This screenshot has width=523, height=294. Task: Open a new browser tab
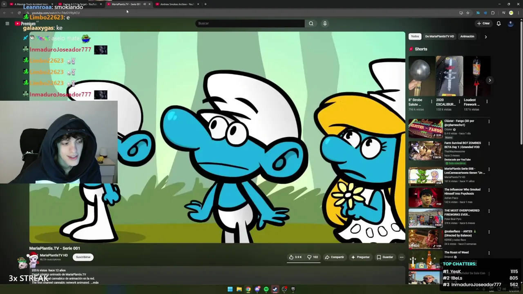206,4
